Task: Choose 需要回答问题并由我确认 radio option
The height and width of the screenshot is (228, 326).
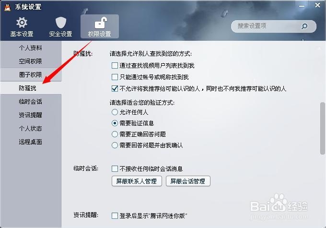Action: pyautogui.click(x=115, y=145)
